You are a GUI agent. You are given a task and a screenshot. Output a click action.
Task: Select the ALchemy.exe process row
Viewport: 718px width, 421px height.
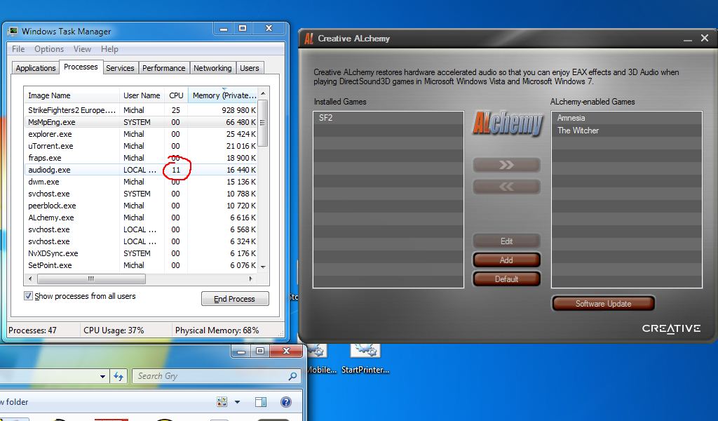(x=141, y=217)
